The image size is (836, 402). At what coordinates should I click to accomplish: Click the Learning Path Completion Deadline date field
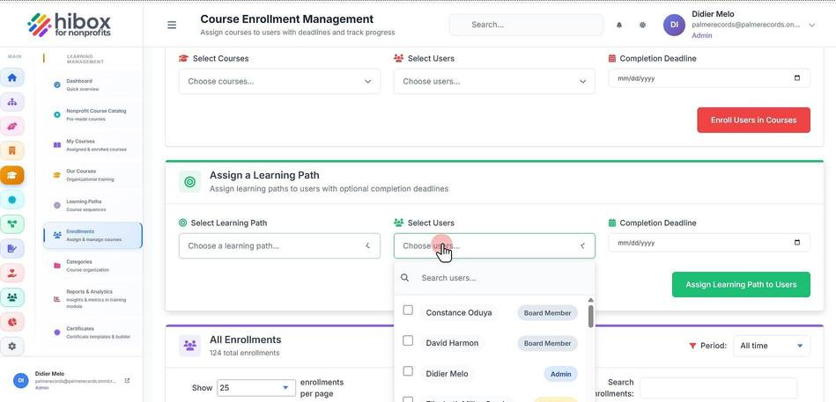point(709,243)
